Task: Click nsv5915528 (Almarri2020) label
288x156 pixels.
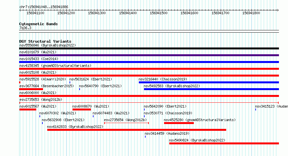Action: pos(43,79)
